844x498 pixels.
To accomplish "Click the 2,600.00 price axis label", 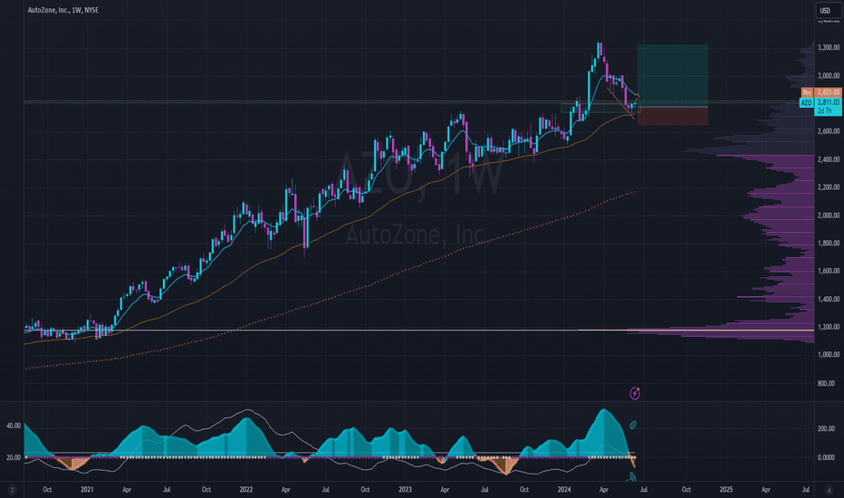I will pyautogui.click(x=828, y=131).
